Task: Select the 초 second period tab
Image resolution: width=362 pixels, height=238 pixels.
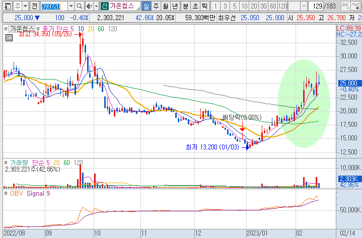Action: 195,6
